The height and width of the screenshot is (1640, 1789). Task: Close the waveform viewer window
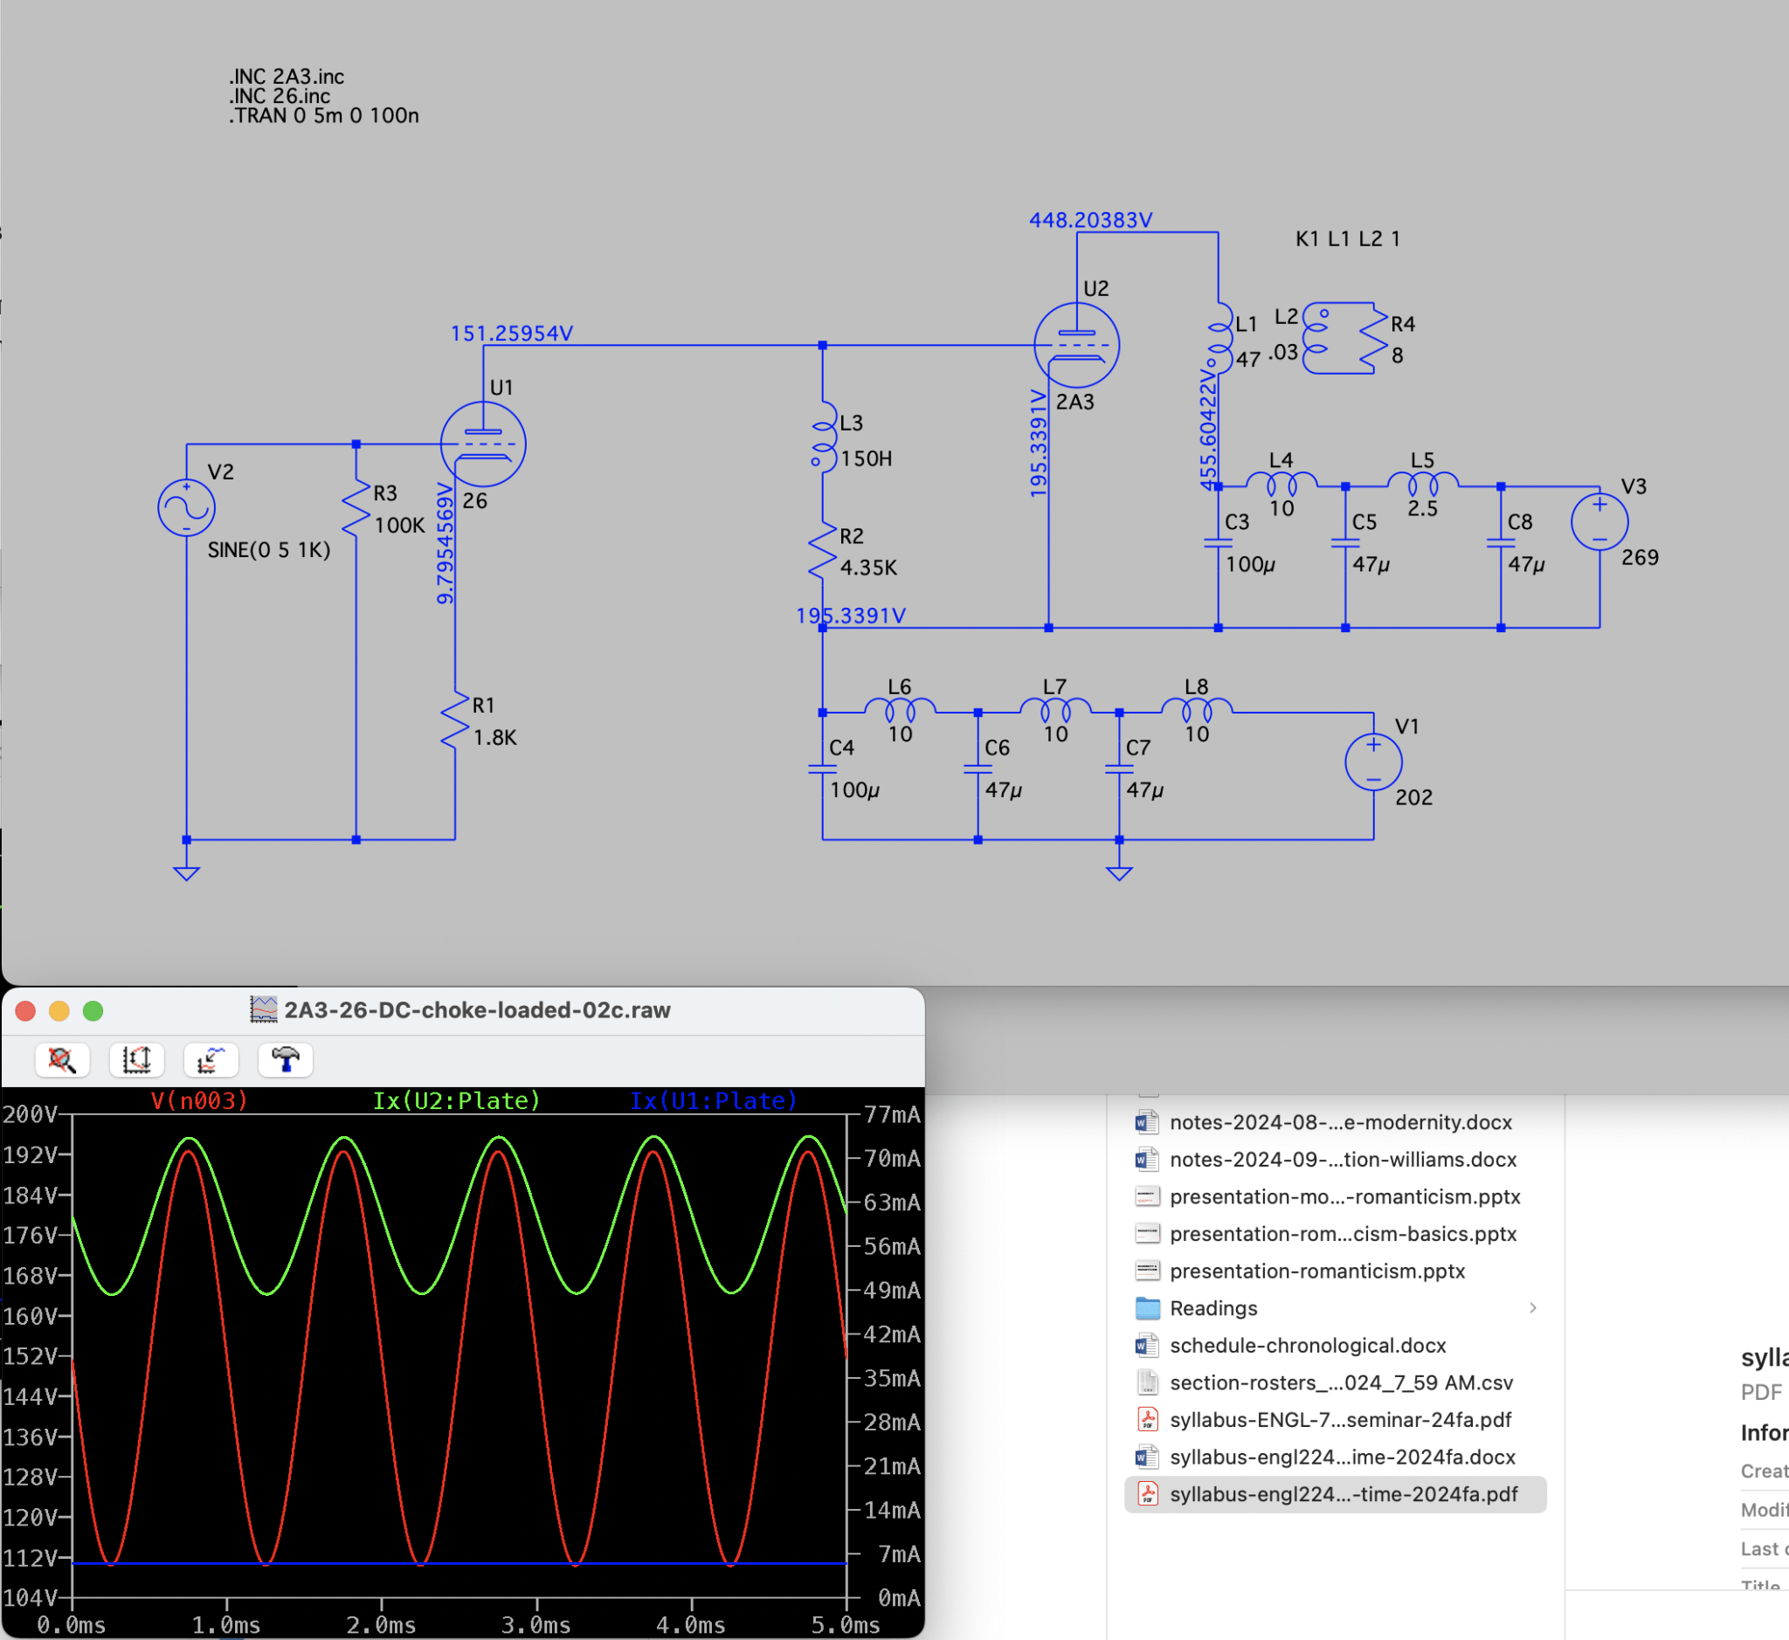tap(25, 1010)
